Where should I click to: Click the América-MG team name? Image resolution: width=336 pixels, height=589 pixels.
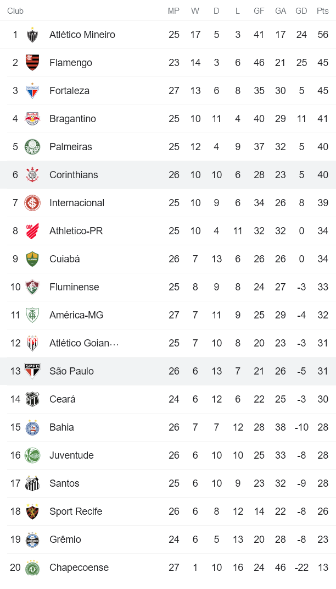[x=76, y=315]
